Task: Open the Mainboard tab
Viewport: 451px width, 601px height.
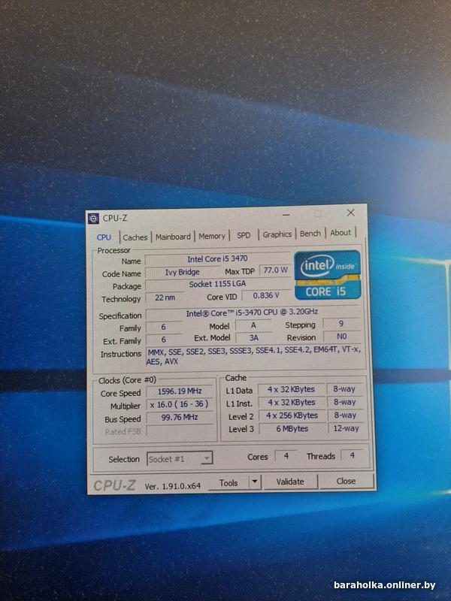Action: (173, 237)
